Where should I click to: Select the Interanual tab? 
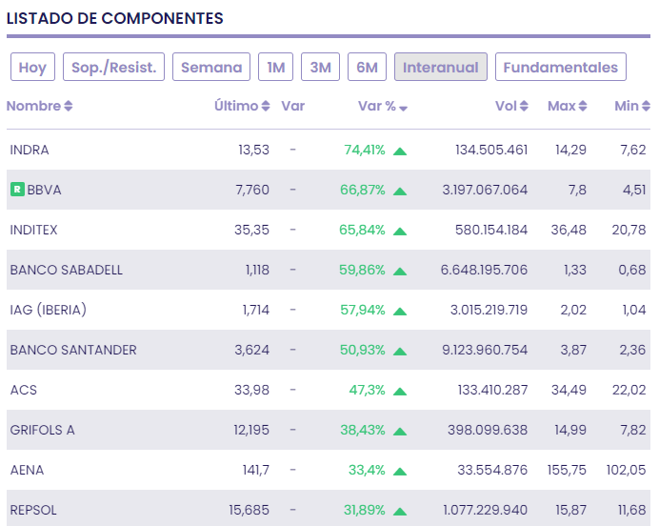[440, 68]
